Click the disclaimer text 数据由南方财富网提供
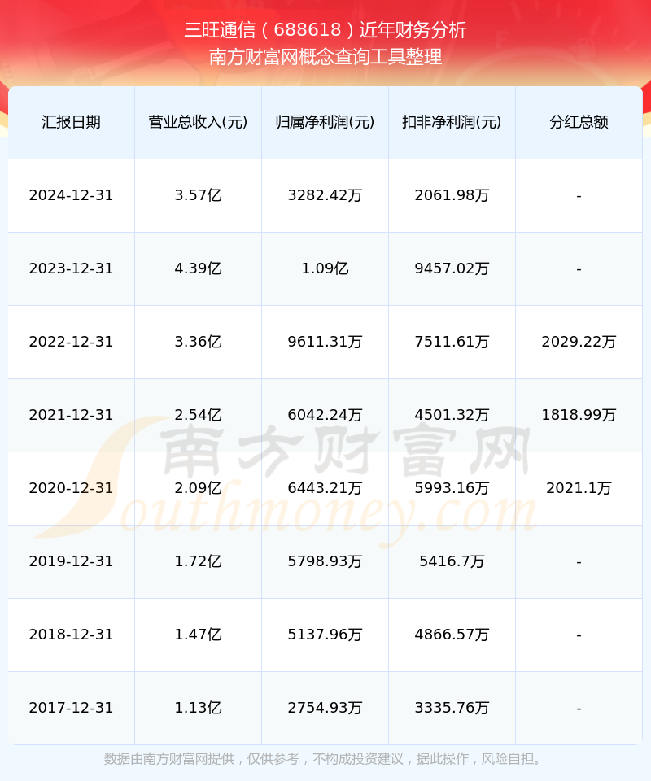The width and height of the screenshot is (651, 781). (x=168, y=759)
